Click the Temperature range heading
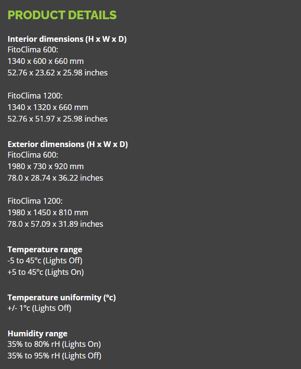The width and height of the screenshot is (301, 369). click(x=45, y=249)
